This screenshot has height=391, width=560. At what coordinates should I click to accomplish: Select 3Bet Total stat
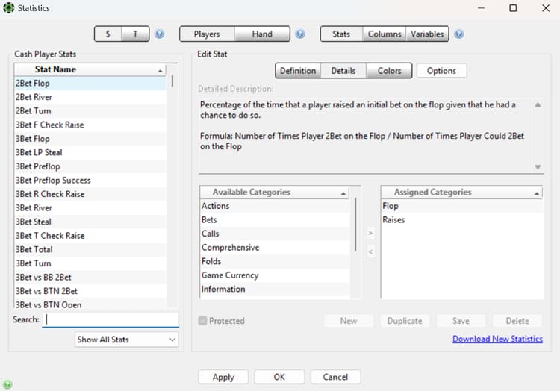coord(90,249)
